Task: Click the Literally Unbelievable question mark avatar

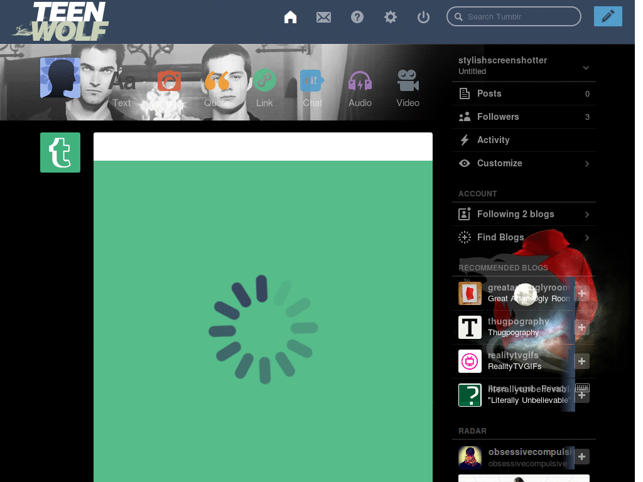Action: 470,395
